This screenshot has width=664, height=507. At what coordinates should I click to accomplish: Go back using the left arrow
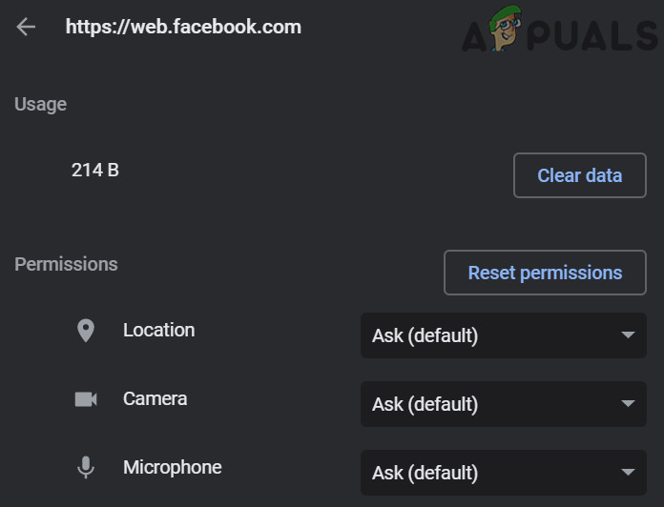click(x=26, y=27)
